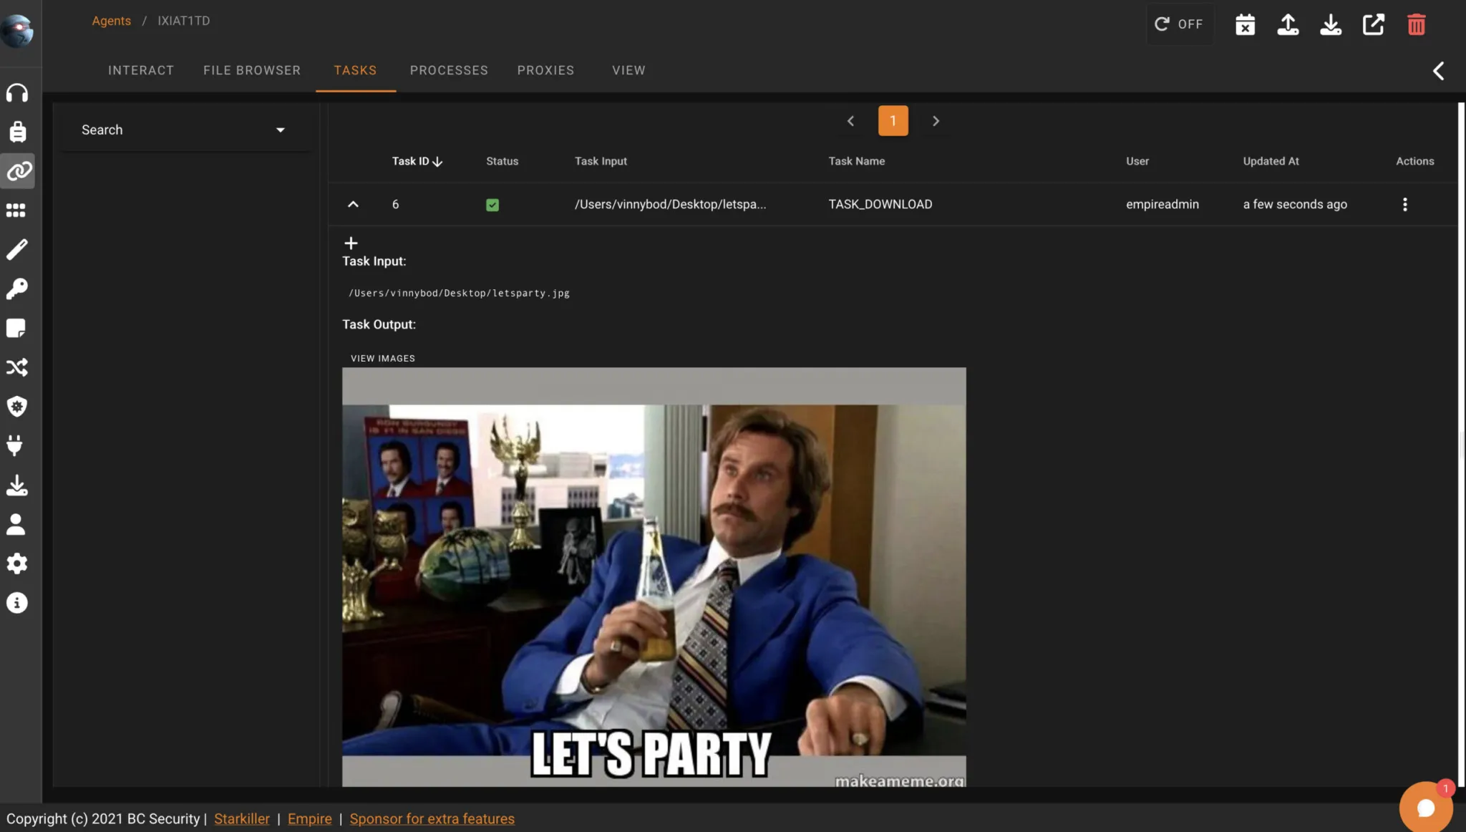Open the Users person icon in sidebar
This screenshot has height=832, width=1466.
(16, 524)
